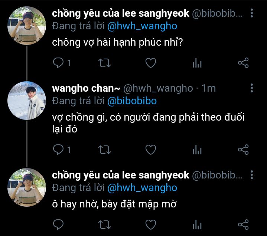
Task: Open @hwh_wangho mention in first tweet
Action: [142, 26]
